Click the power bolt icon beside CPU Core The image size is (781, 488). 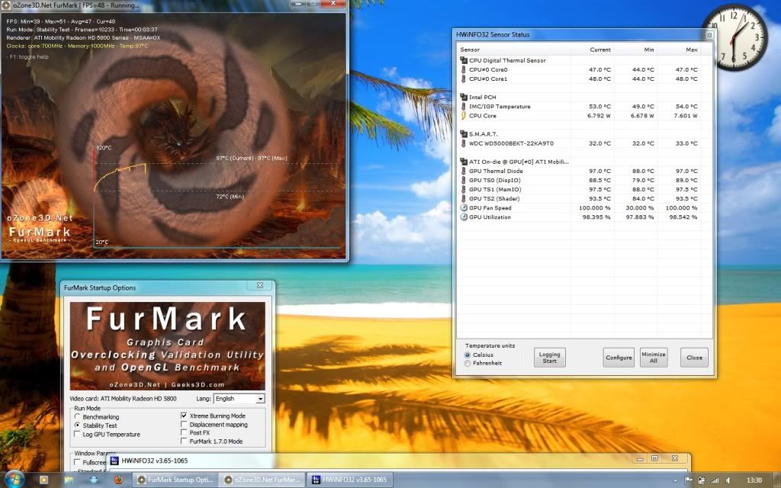[x=463, y=116]
